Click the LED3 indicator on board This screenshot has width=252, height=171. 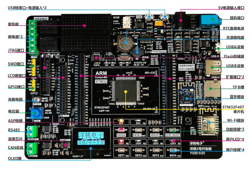[x=155, y=141]
